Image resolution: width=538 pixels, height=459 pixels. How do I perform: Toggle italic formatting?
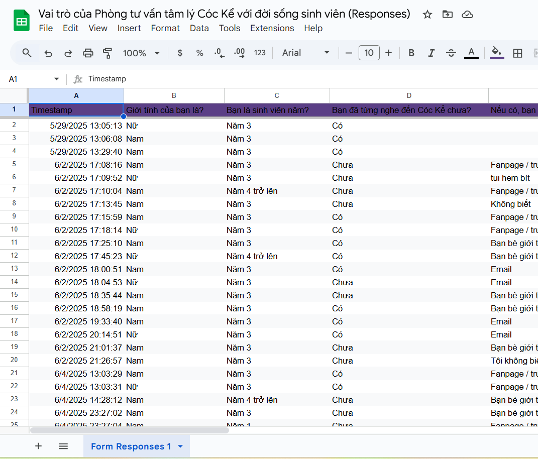click(x=432, y=53)
